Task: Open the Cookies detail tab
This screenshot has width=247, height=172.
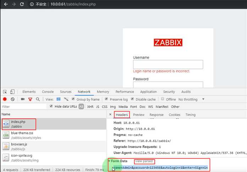Action: point(174,115)
